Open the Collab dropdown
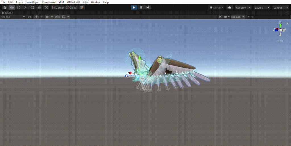The width and height of the screenshot is (291, 146). point(216,8)
